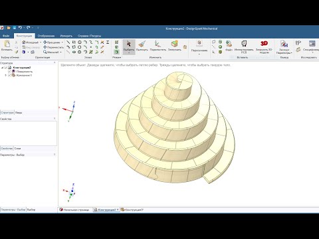Switch to the Конструкция3 document tab

(x=132, y=210)
